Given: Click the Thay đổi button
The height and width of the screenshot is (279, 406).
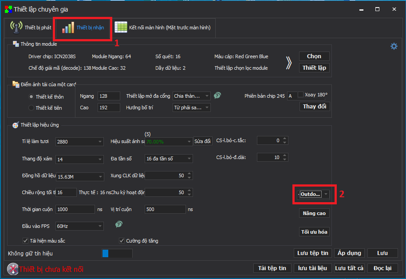Looking at the screenshot, I should 315,106.
